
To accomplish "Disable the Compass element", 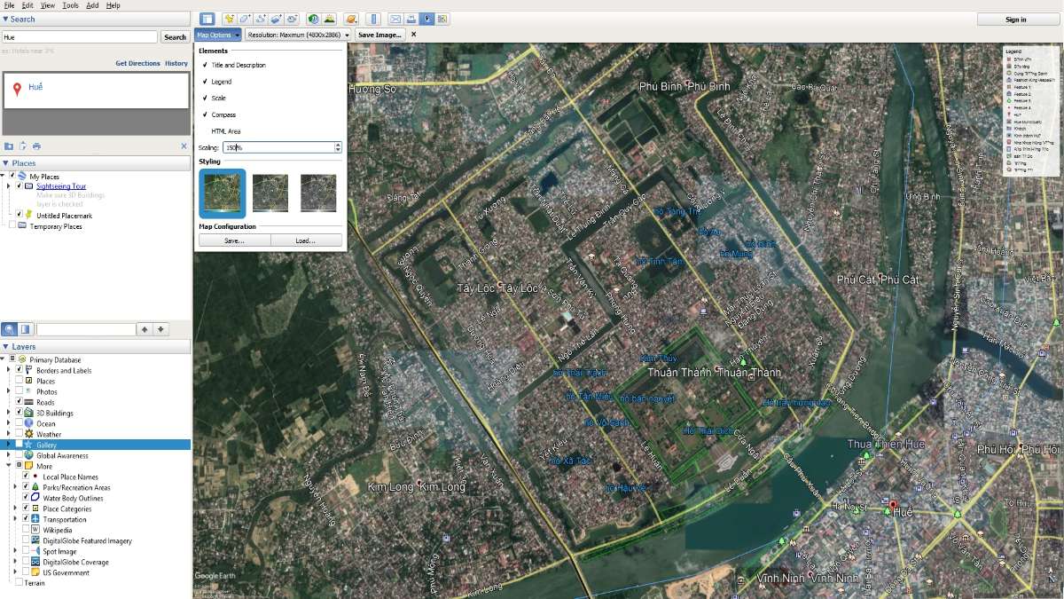I will pos(203,114).
